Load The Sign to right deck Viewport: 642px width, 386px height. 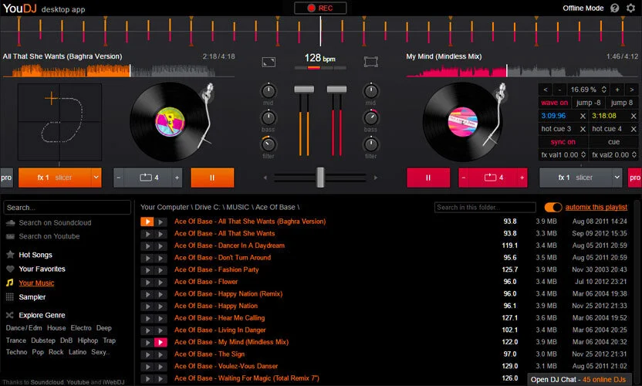click(160, 354)
